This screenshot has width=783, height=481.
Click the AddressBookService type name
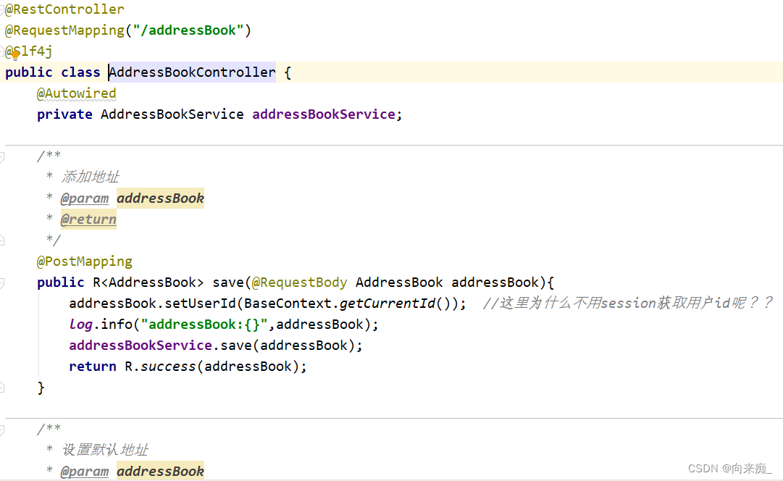click(172, 114)
